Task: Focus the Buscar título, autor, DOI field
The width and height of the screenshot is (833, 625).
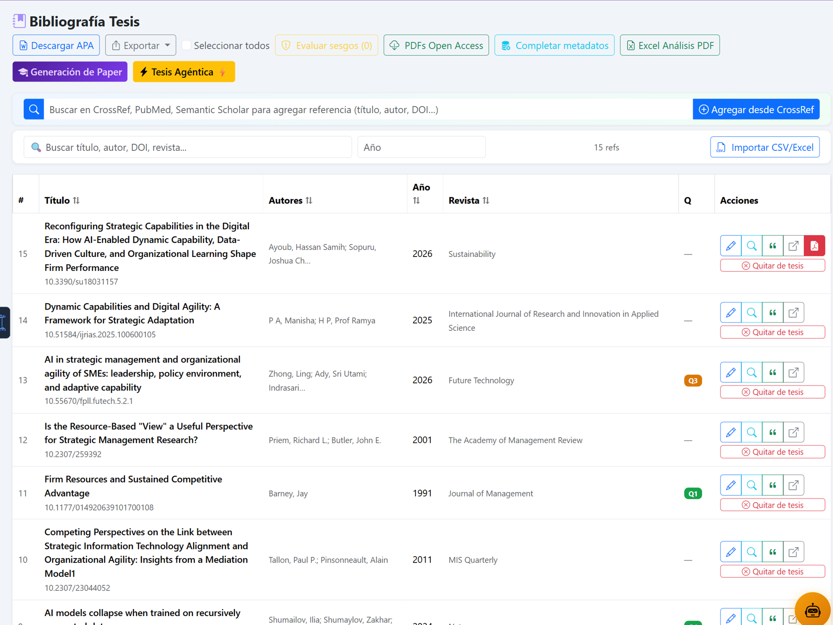Action: 188,147
